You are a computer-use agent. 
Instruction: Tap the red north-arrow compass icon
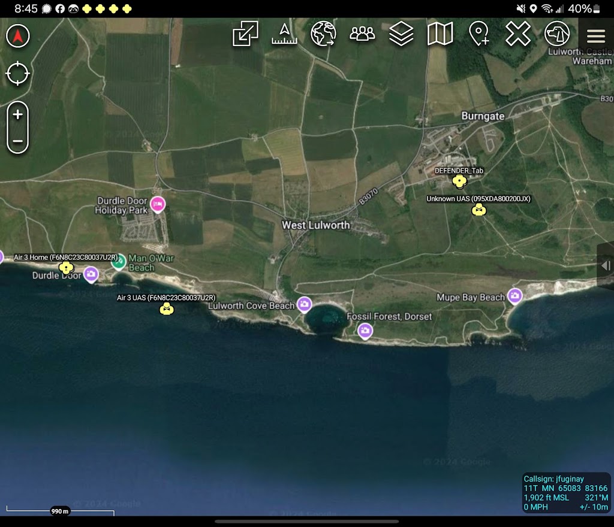[17, 36]
